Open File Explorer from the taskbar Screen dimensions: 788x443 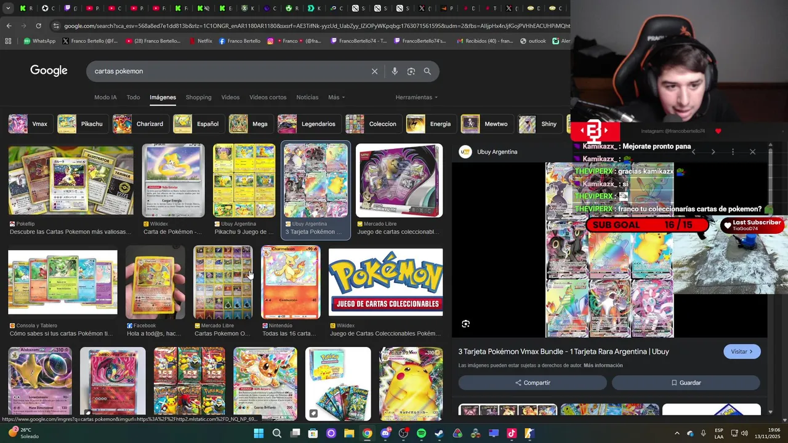(x=349, y=433)
